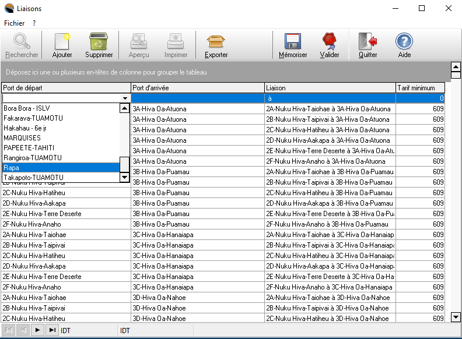Go to next record navigation arrow

(x=38, y=330)
